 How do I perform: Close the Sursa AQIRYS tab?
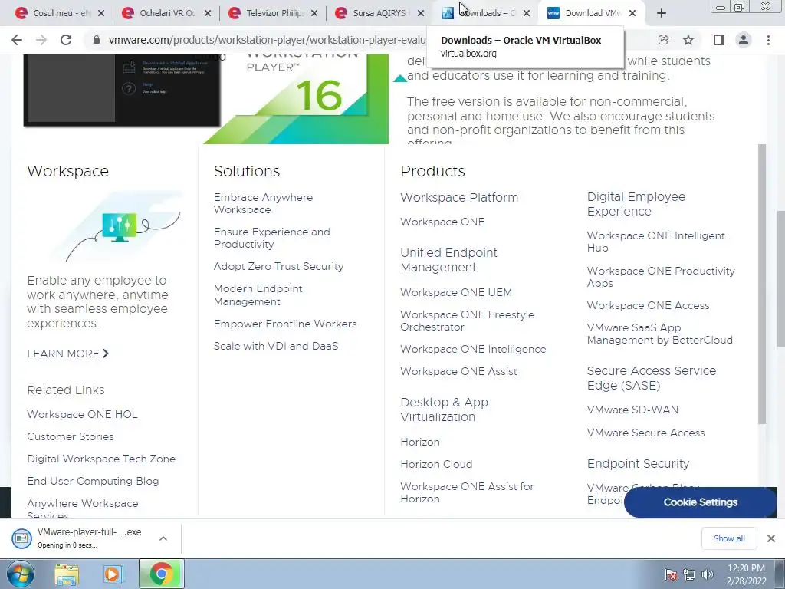coord(421,13)
